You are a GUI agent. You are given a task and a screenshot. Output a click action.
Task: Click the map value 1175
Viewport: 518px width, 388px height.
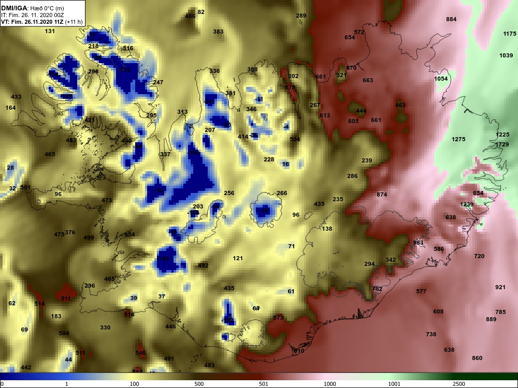pos(509,34)
